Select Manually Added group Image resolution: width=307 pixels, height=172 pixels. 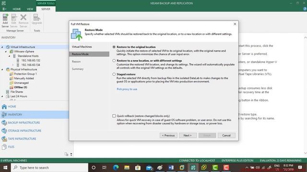24,78
